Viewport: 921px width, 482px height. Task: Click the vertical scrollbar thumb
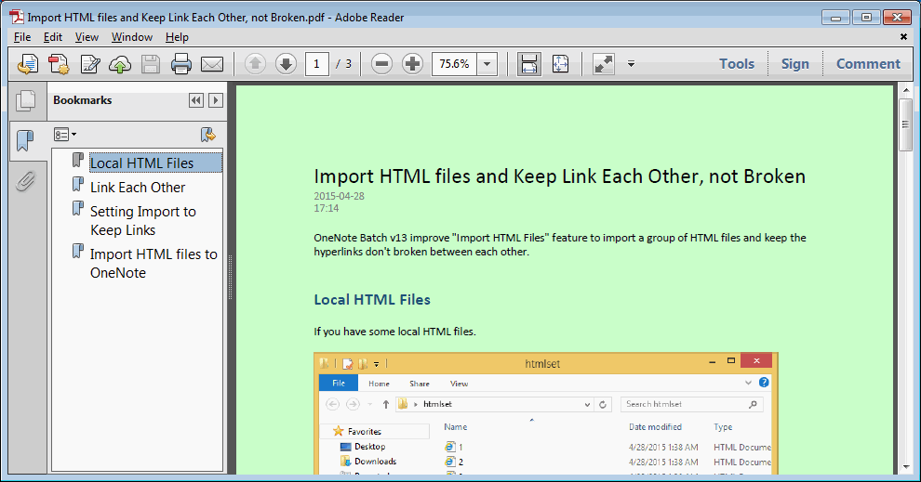pos(905,124)
